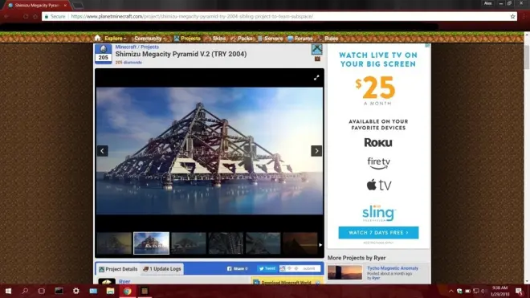Open the Servers nav item

[x=270, y=39]
